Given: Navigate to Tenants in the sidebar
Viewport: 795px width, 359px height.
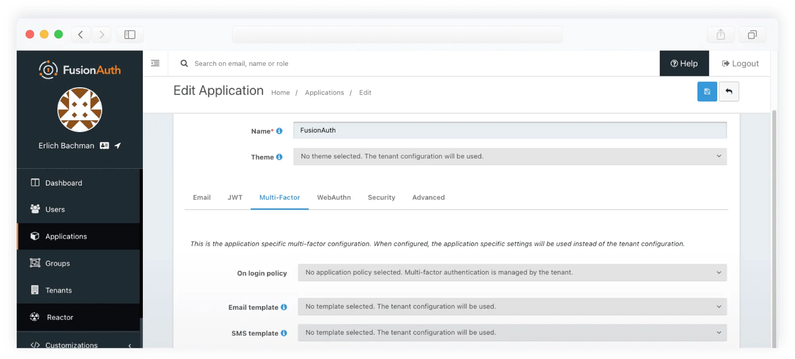Looking at the screenshot, I should pyautogui.click(x=78, y=290).
